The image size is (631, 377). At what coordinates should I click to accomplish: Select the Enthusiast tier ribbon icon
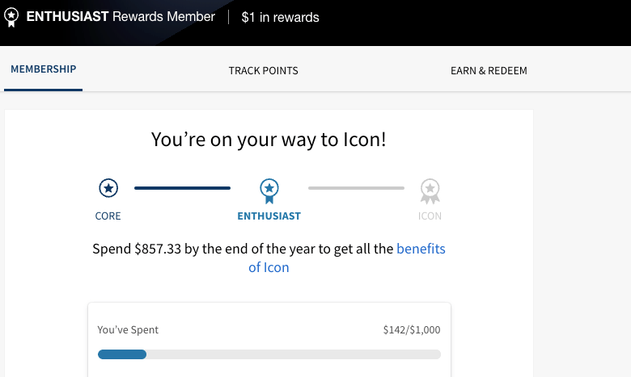(x=269, y=191)
